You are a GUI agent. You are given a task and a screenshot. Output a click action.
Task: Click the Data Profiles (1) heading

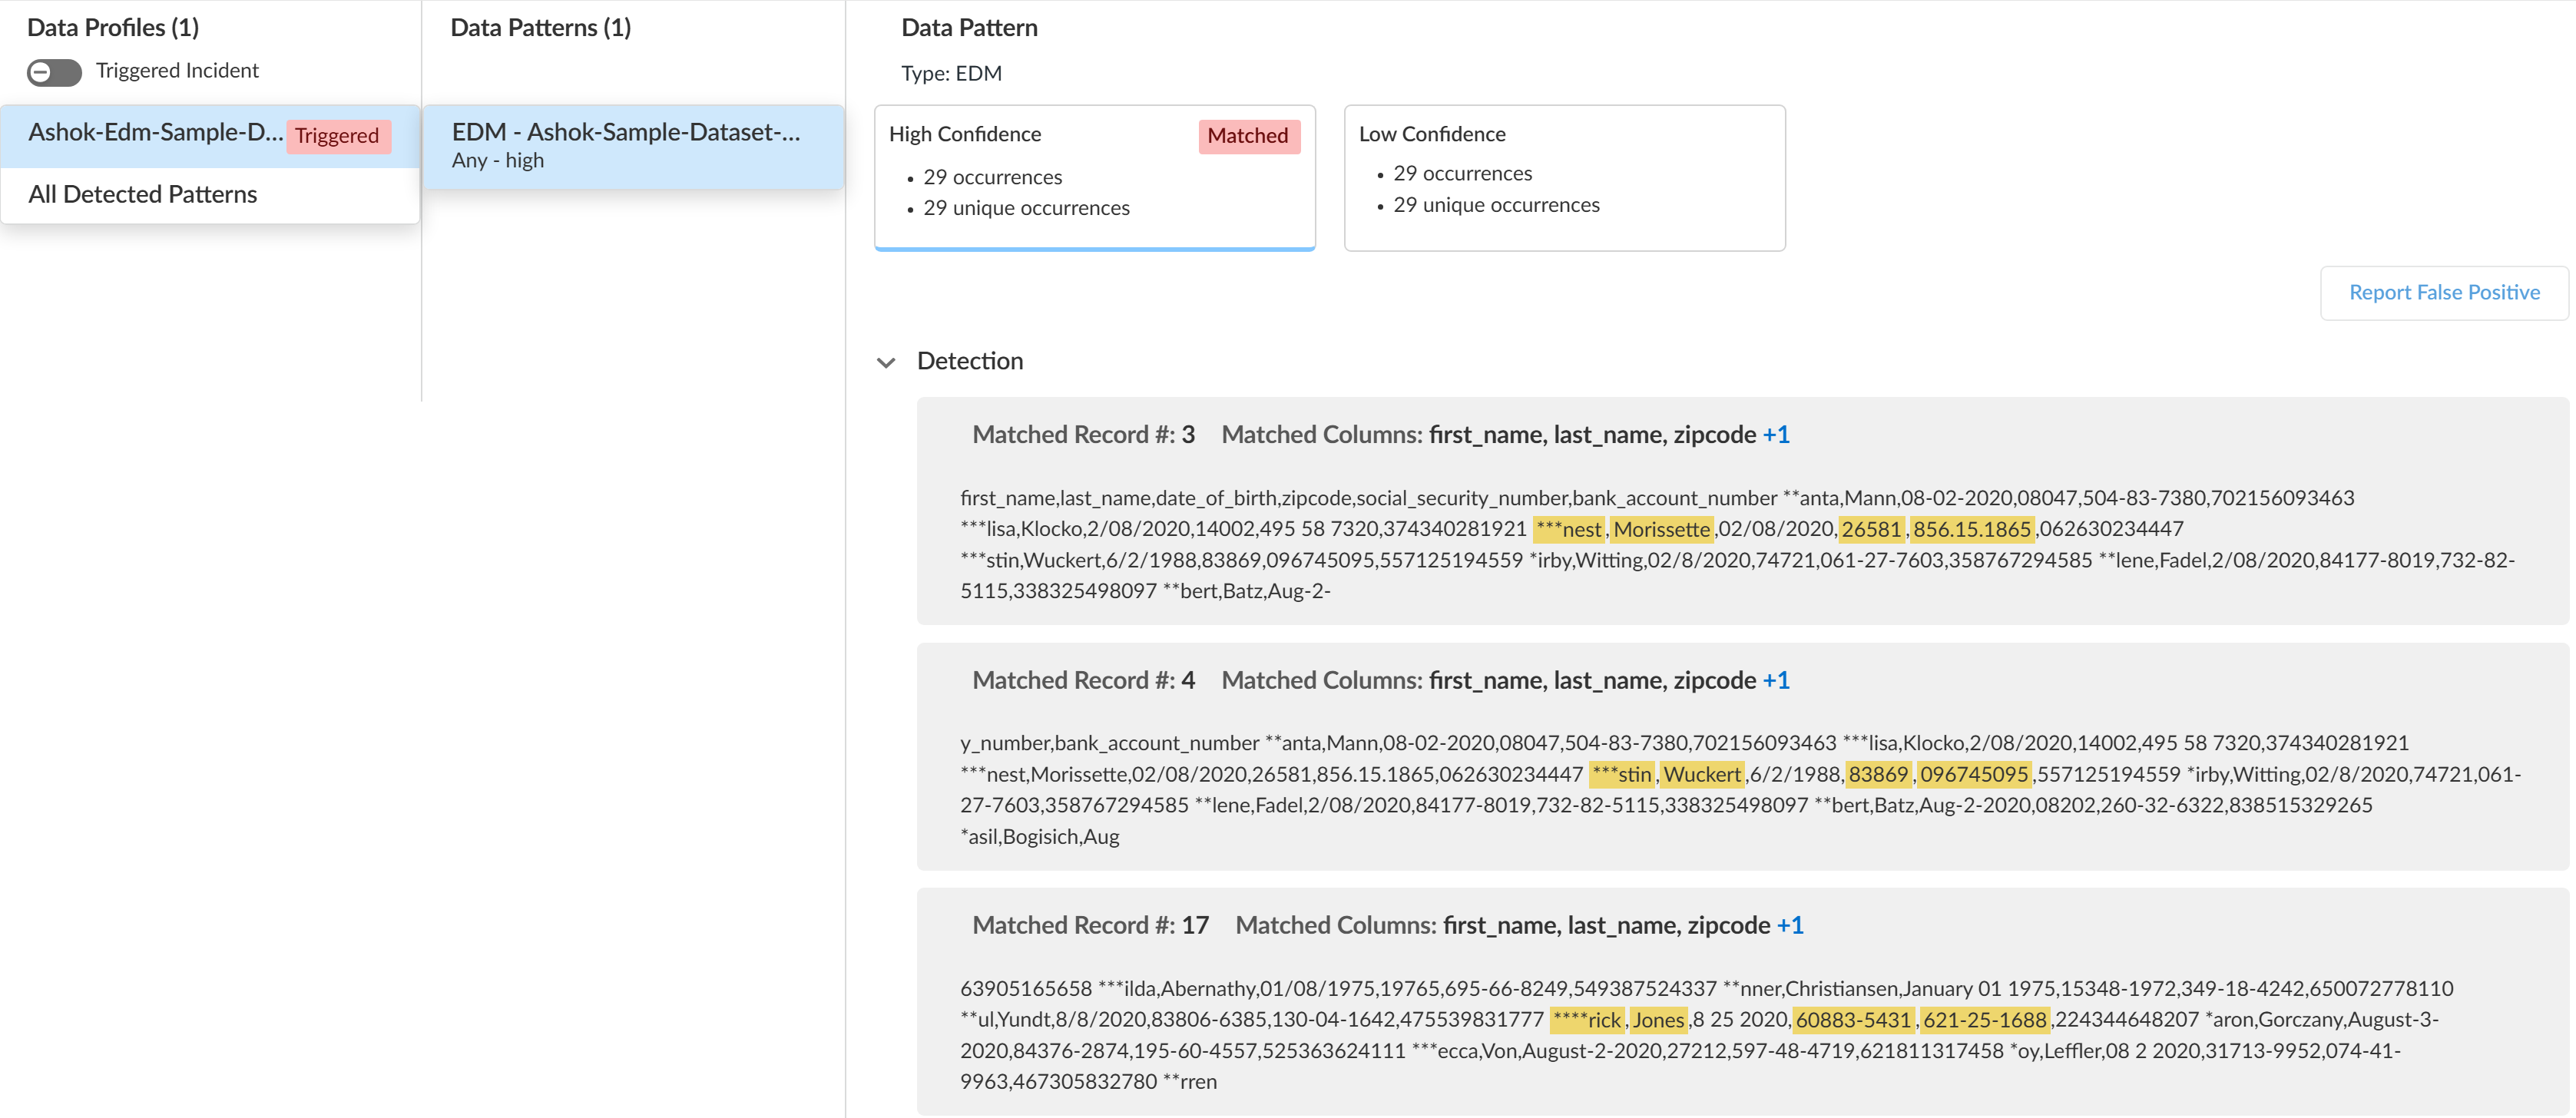113,28
